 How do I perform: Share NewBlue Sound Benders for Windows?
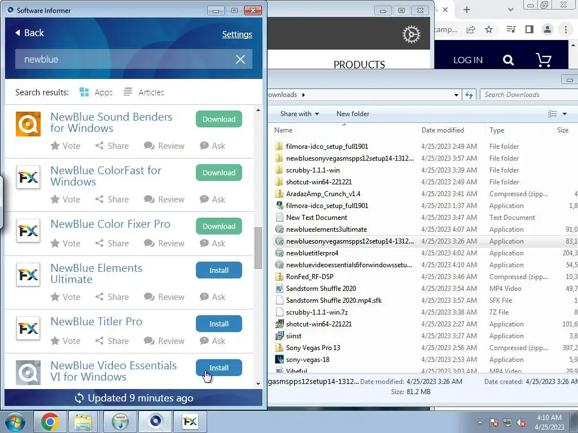(x=112, y=146)
